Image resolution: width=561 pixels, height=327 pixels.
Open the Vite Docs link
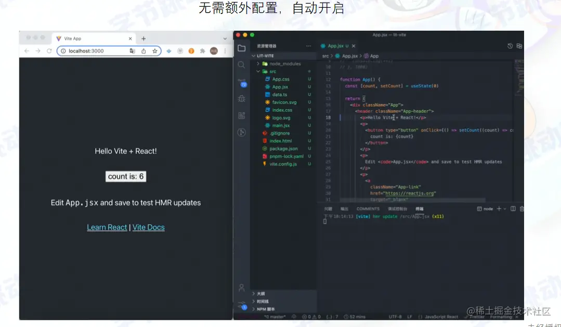tap(149, 227)
